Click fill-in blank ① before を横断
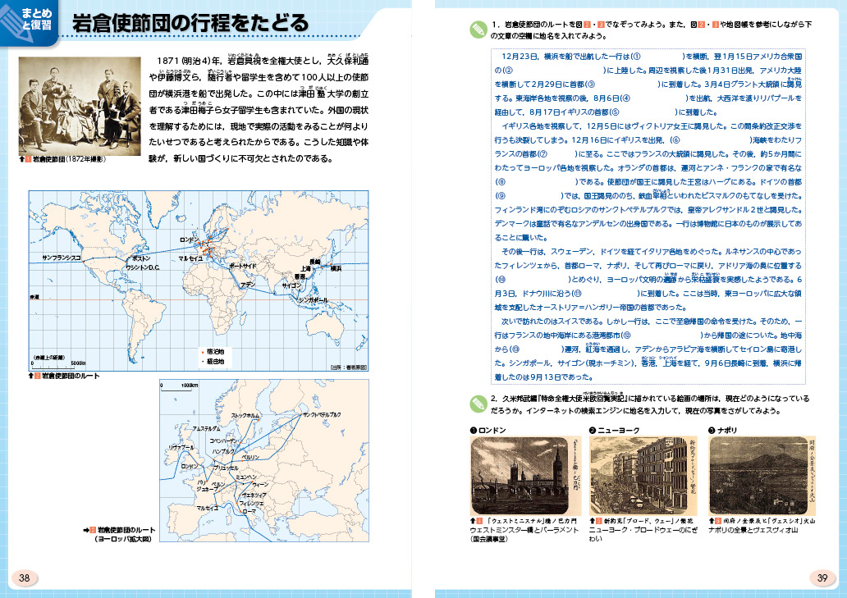 point(662,56)
